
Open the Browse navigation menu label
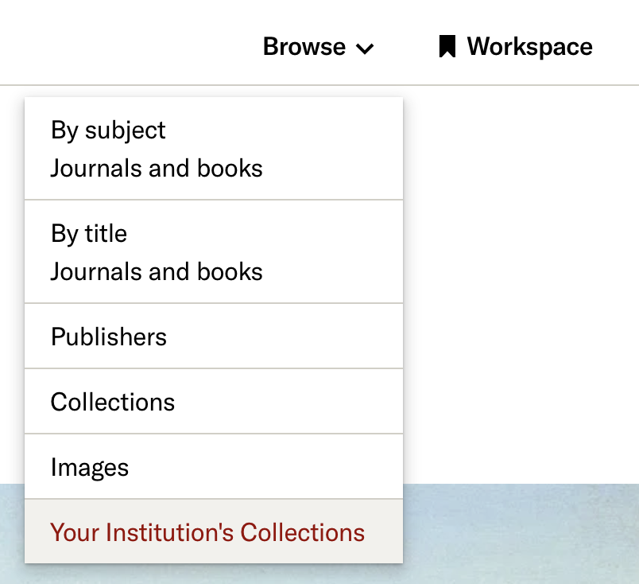pos(304,46)
